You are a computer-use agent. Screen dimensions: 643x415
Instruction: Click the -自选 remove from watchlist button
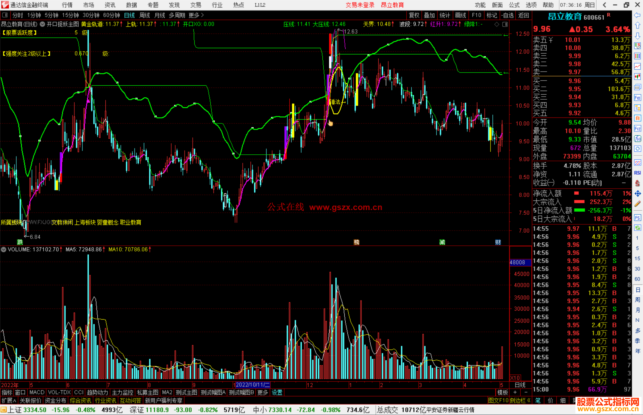pyautogui.click(x=508, y=15)
